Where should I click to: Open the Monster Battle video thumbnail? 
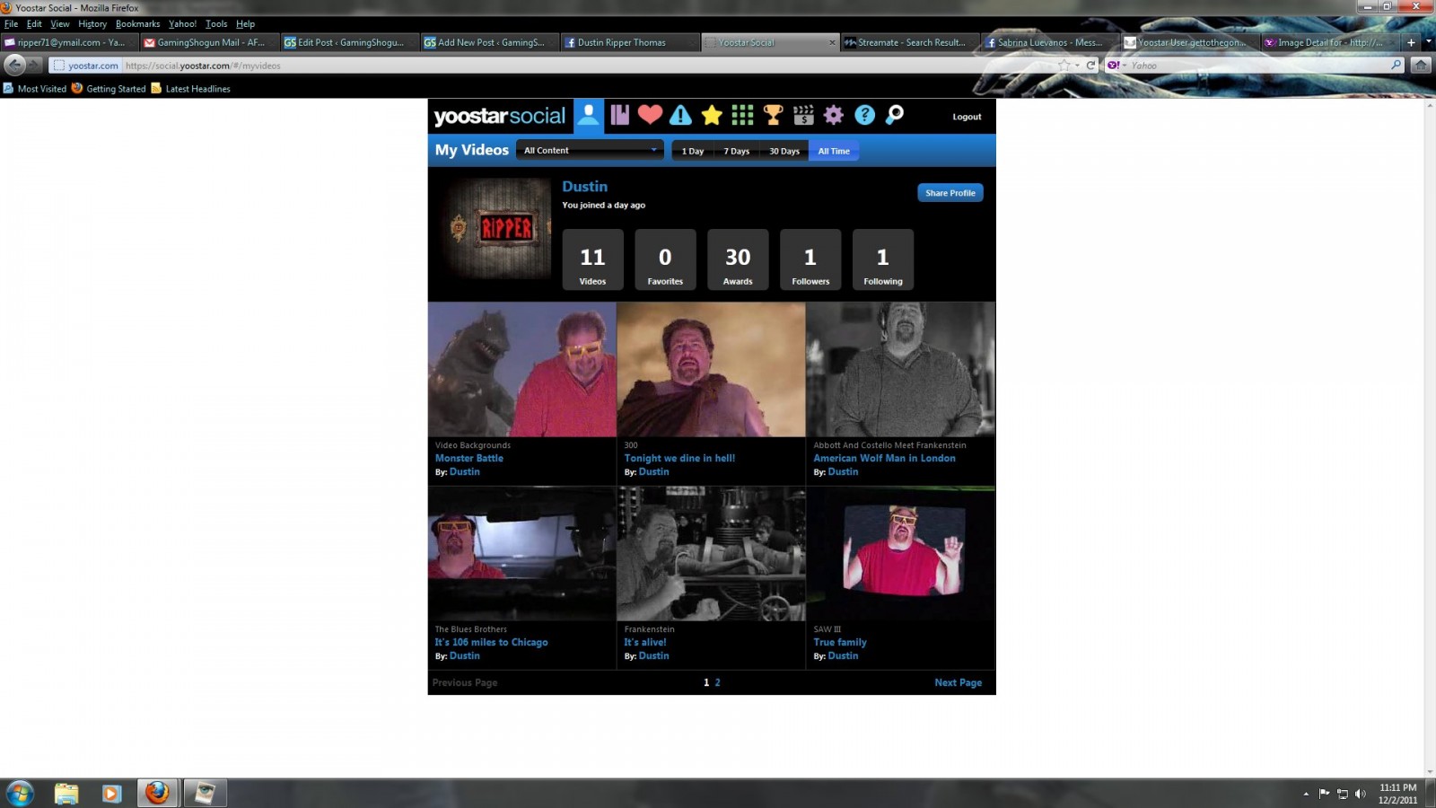tap(521, 370)
